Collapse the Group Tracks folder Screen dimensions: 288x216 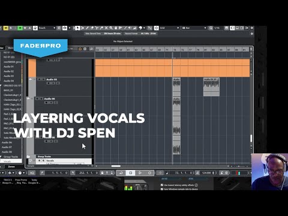pyautogui.click(x=28, y=157)
